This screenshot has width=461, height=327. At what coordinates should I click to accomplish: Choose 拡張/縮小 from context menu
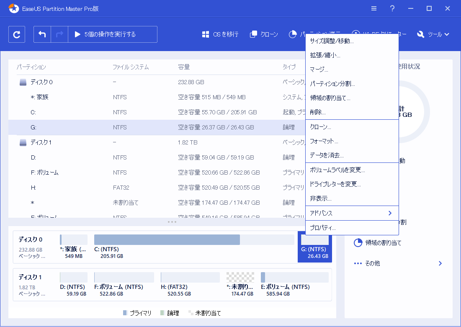(x=352, y=55)
